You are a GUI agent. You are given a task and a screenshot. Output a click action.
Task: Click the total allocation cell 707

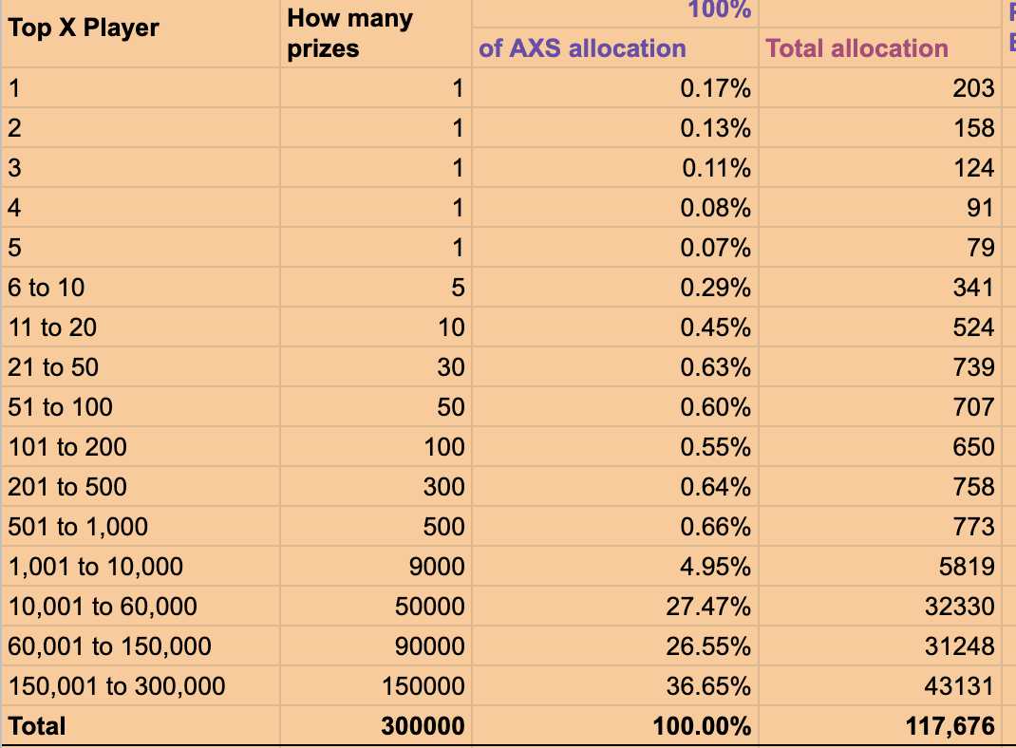(880, 407)
